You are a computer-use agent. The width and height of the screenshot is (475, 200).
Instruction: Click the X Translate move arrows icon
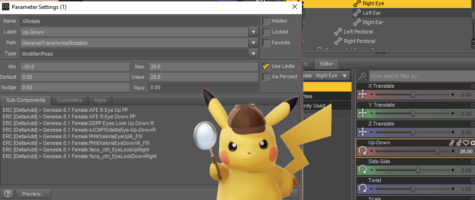(x=363, y=94)
